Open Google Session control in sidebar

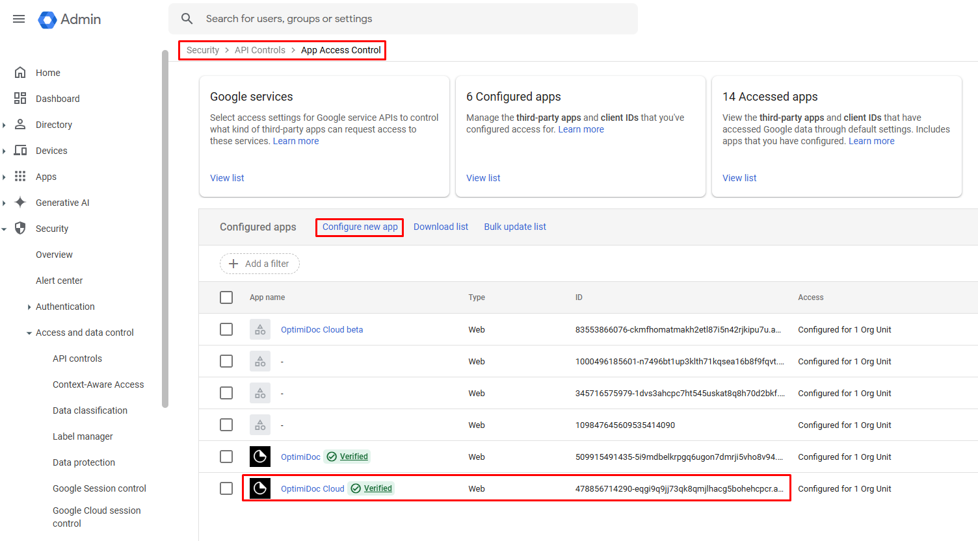pos(99,488)
